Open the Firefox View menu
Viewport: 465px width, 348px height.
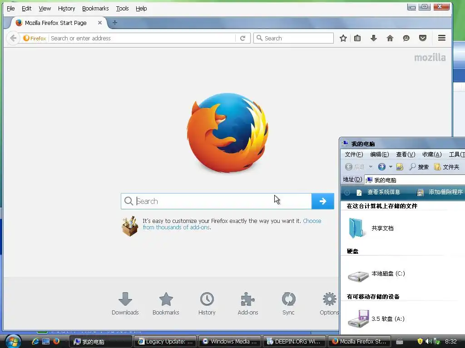[x=45, y=9]
